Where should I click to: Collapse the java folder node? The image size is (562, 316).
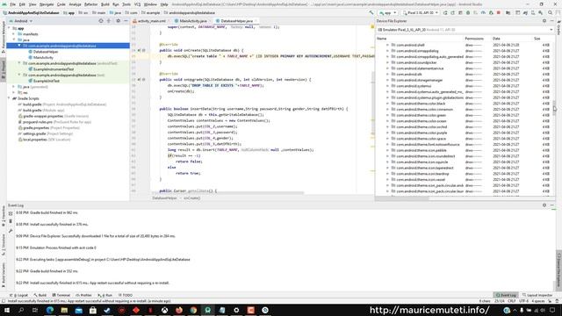coord(14,39)
